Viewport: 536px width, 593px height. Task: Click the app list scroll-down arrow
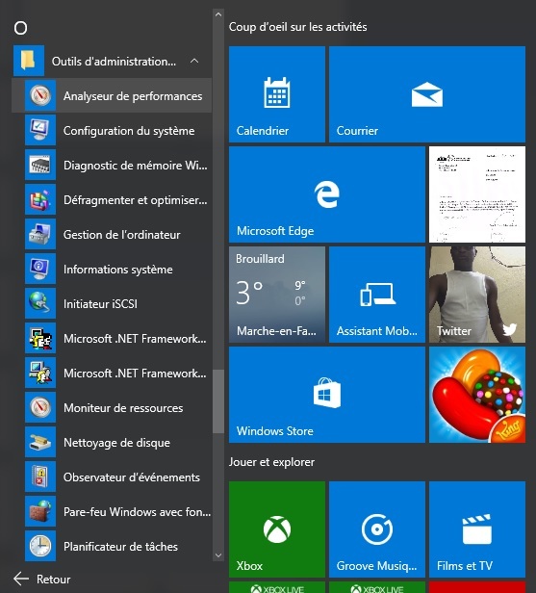coord(218,555)
